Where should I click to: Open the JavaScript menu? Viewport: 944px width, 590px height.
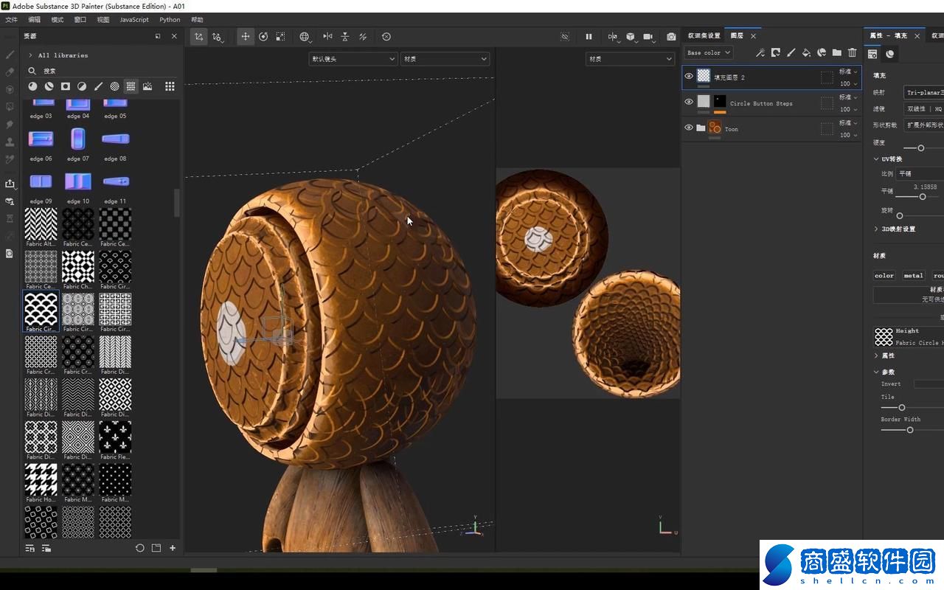(x=134, y=20)
